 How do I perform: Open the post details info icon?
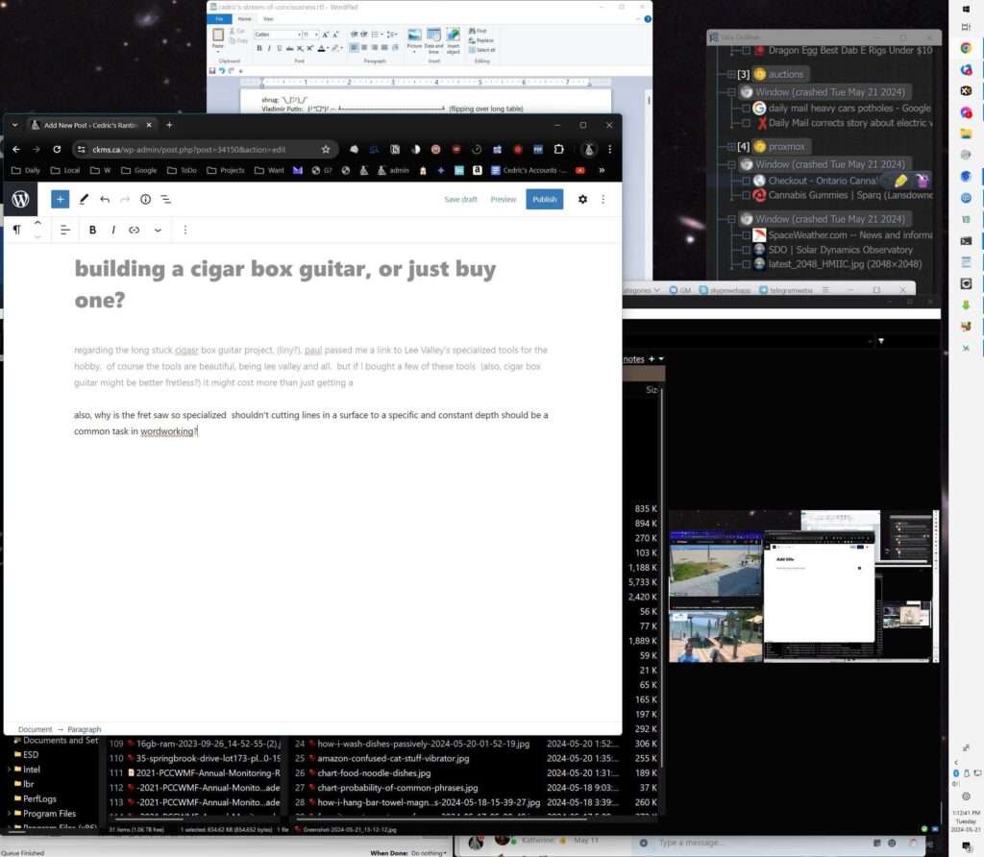[145, 199]
